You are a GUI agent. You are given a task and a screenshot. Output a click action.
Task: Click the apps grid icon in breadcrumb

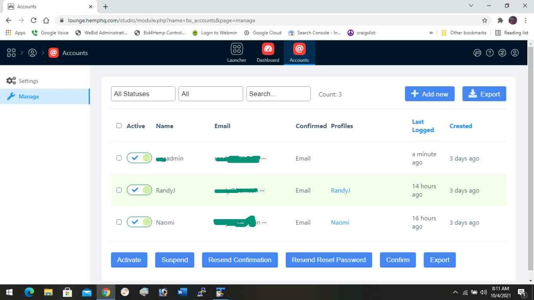coord(11,53)
